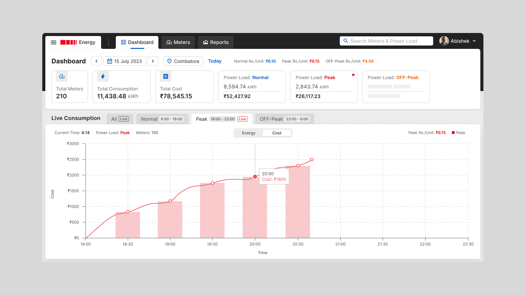The image size is (526, 295).
Task: Click the 20:00 data point on chart
Action: pos(255,177)
